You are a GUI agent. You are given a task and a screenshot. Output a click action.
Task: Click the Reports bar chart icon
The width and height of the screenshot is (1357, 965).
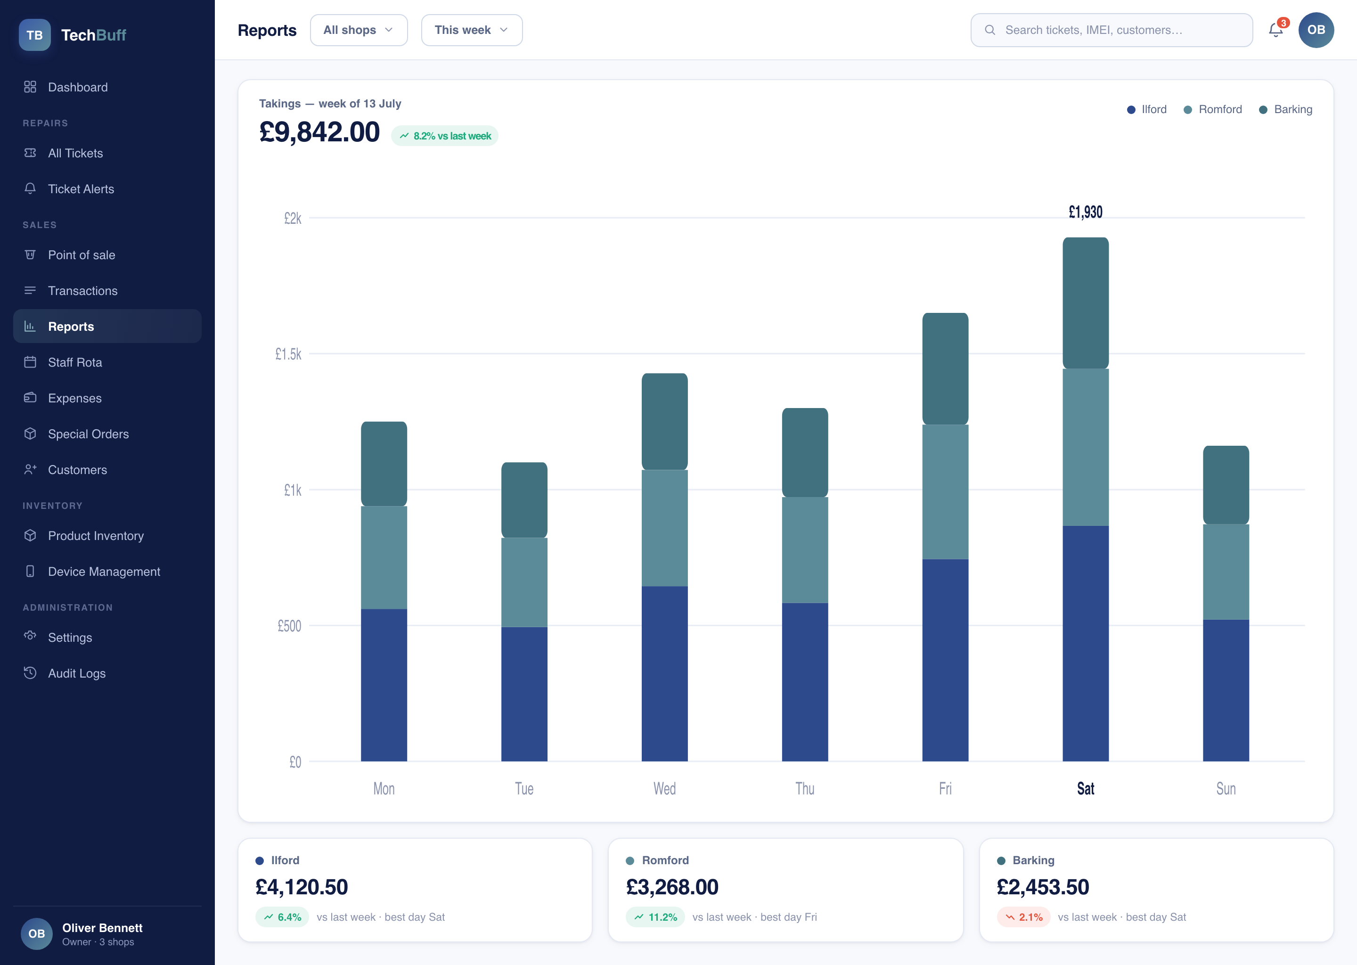point(30,326)
